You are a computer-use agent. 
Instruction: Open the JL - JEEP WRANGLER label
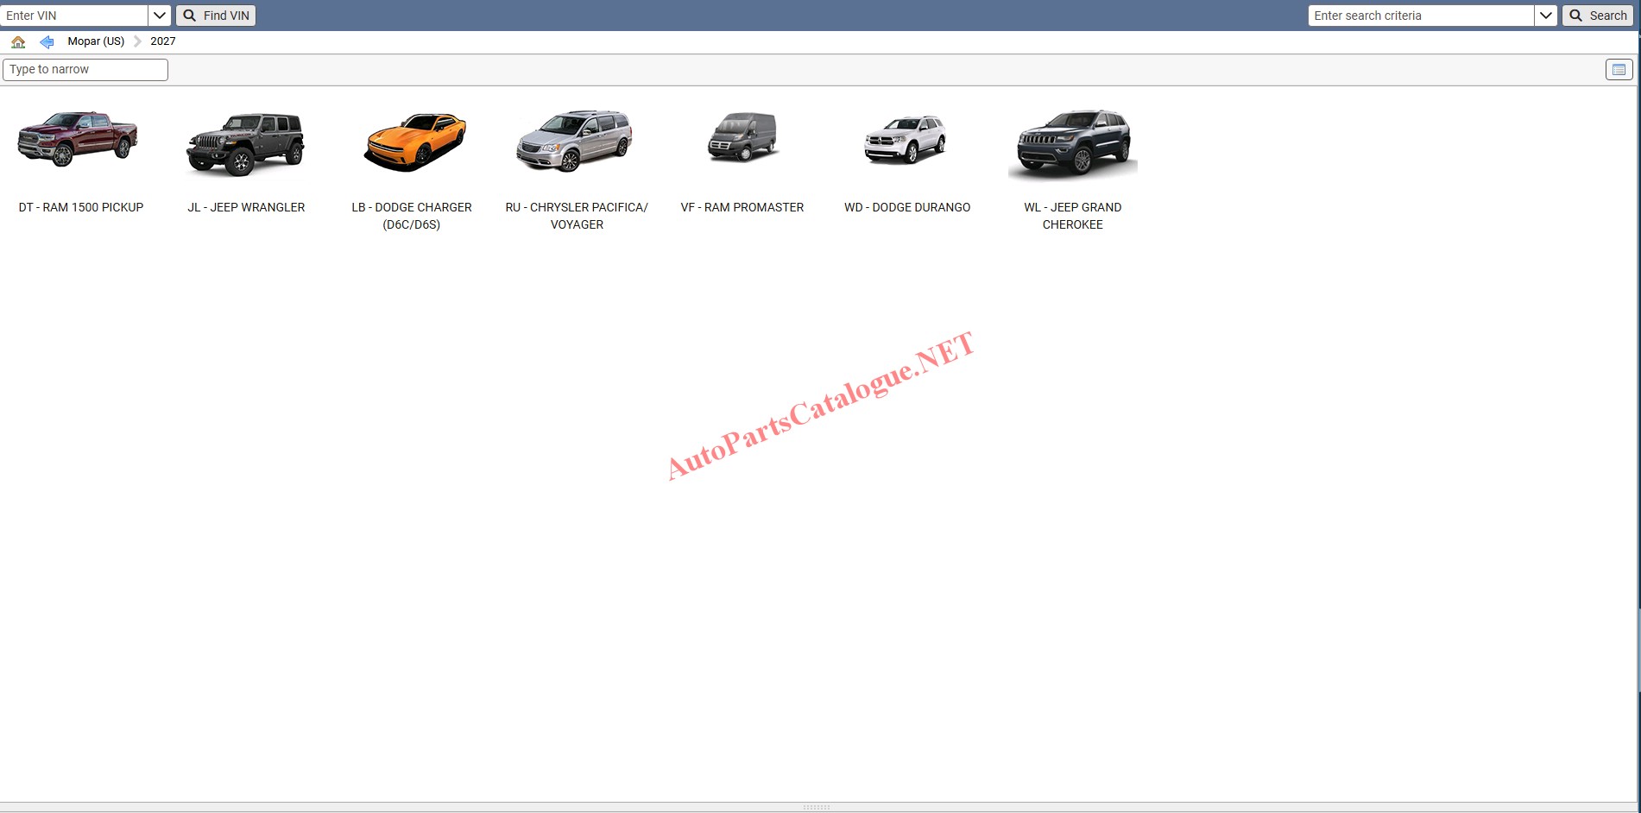click(x=246, y=207)
